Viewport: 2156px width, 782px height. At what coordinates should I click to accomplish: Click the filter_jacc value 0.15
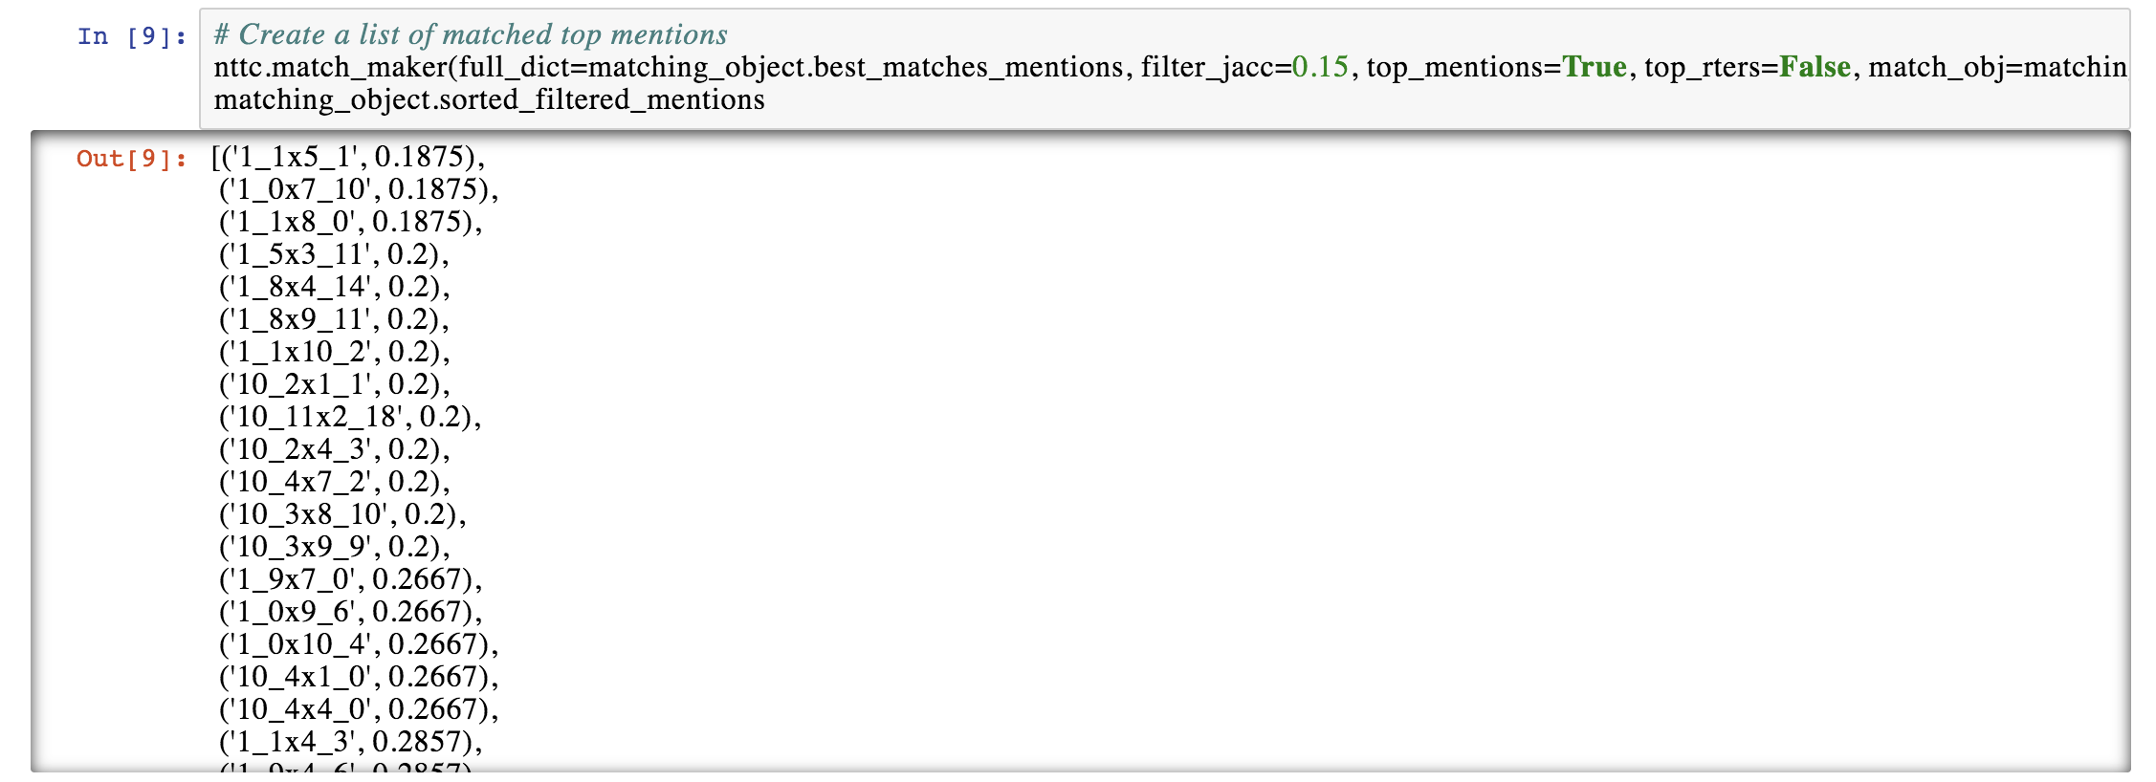[x=1319, y=67]
